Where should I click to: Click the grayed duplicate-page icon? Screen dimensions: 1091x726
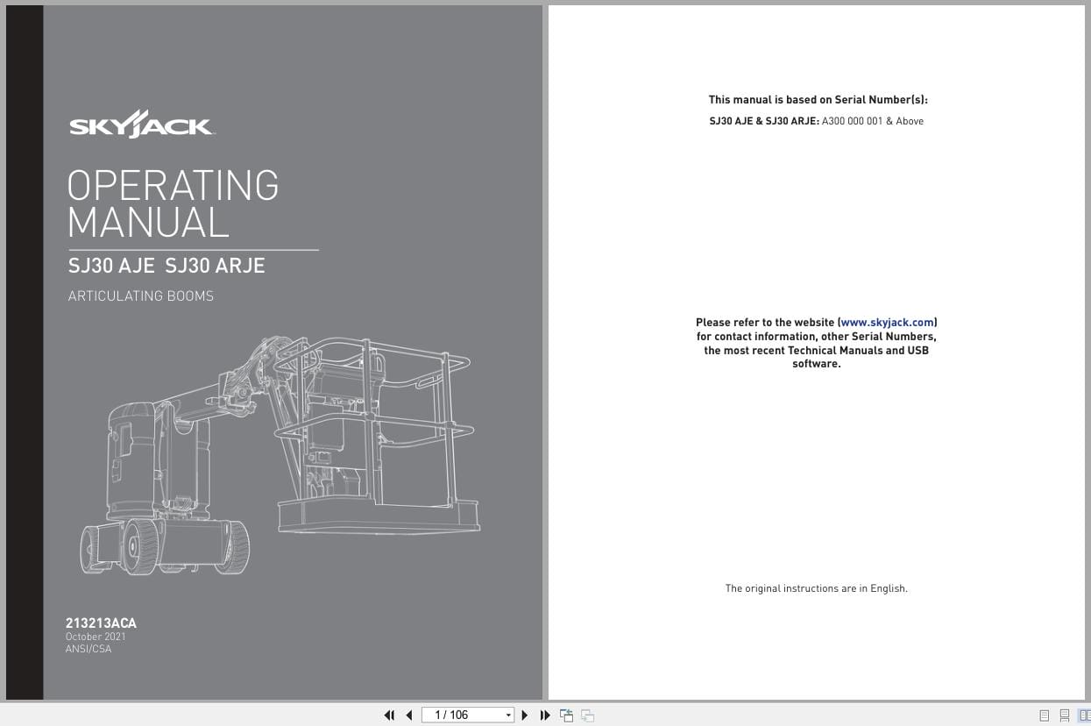pos(587,715)
